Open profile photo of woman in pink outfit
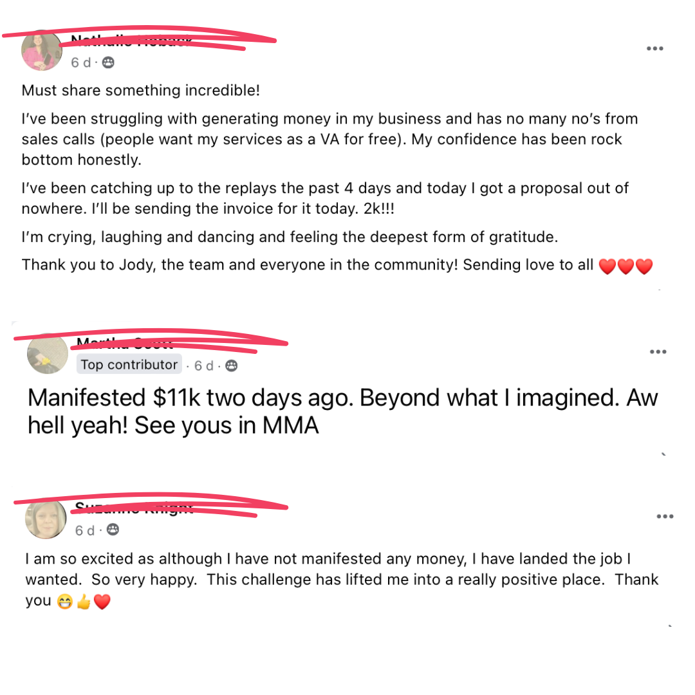The height and width of the screenshot is (695, 695). [x=42, y=51]
